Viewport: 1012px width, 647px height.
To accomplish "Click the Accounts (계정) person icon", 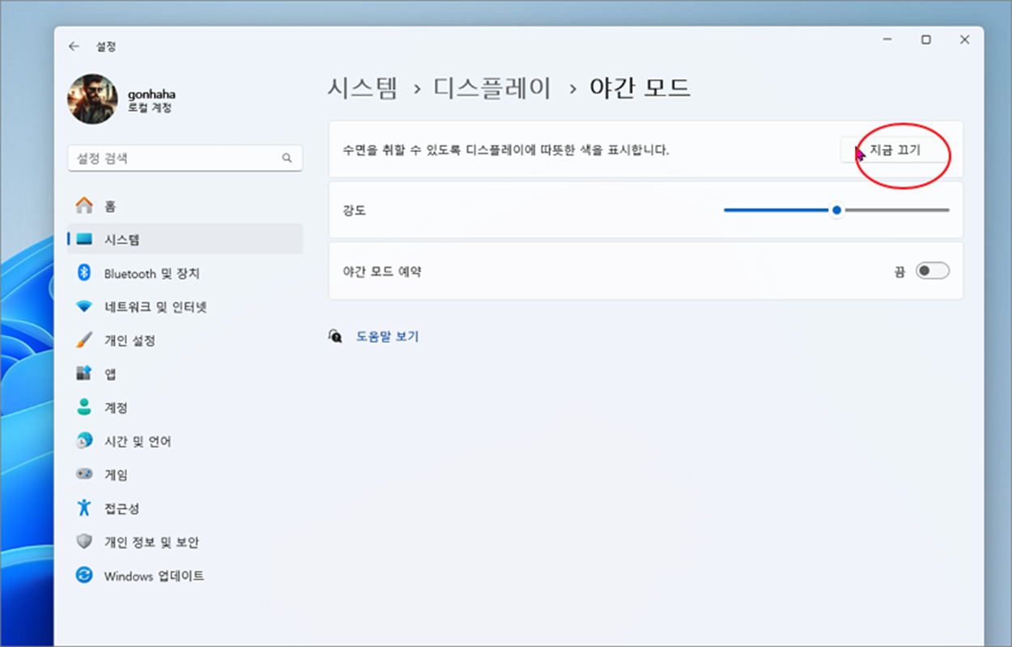I will (x=84, y=408).
